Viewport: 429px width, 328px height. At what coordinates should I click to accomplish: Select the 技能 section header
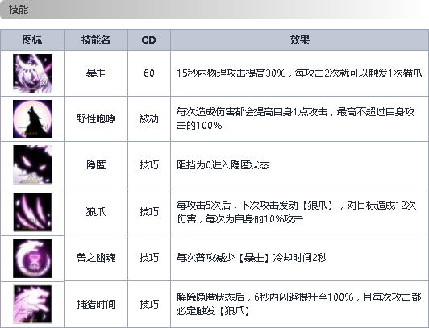click(x=19, y=10)
